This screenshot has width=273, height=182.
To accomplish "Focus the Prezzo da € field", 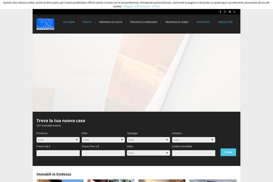I will pyautogui.click(x=58, y=153).
